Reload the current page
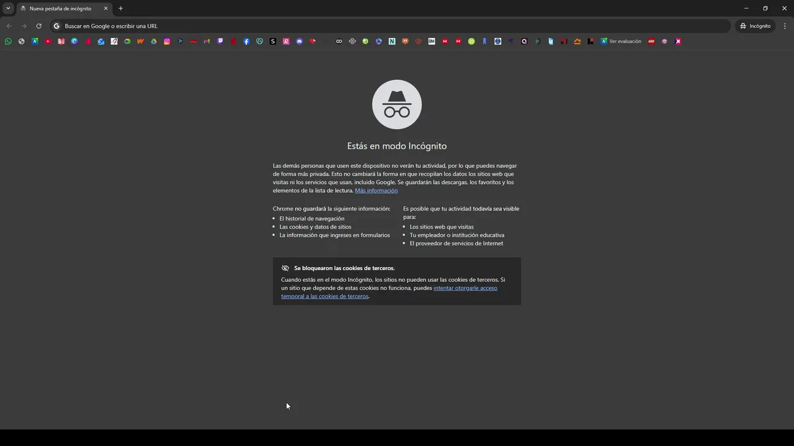Screen dimensions: 794x446 pos(38,26)
